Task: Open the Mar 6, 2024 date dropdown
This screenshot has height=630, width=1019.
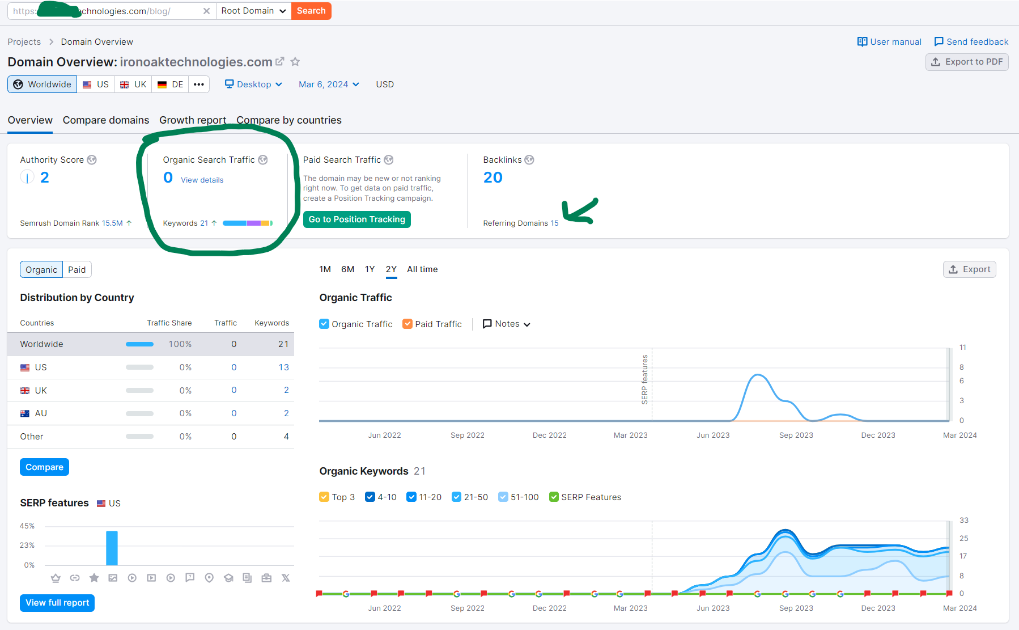Action: (329, 84)
